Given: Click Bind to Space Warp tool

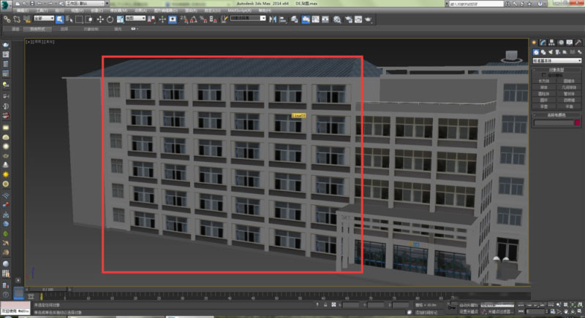Looking at the screenshot, I should pyautogui.click(x=27, y=20).
